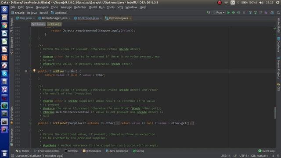Click the override gutter marker beside orElse
The height and width of the screenshot is (158, 281).
(26, 71)
